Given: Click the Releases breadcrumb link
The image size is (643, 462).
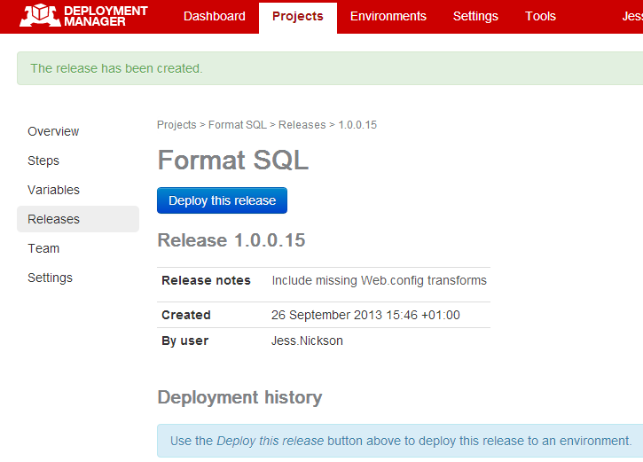Looking at the screenshot, I should pos(302,125).
